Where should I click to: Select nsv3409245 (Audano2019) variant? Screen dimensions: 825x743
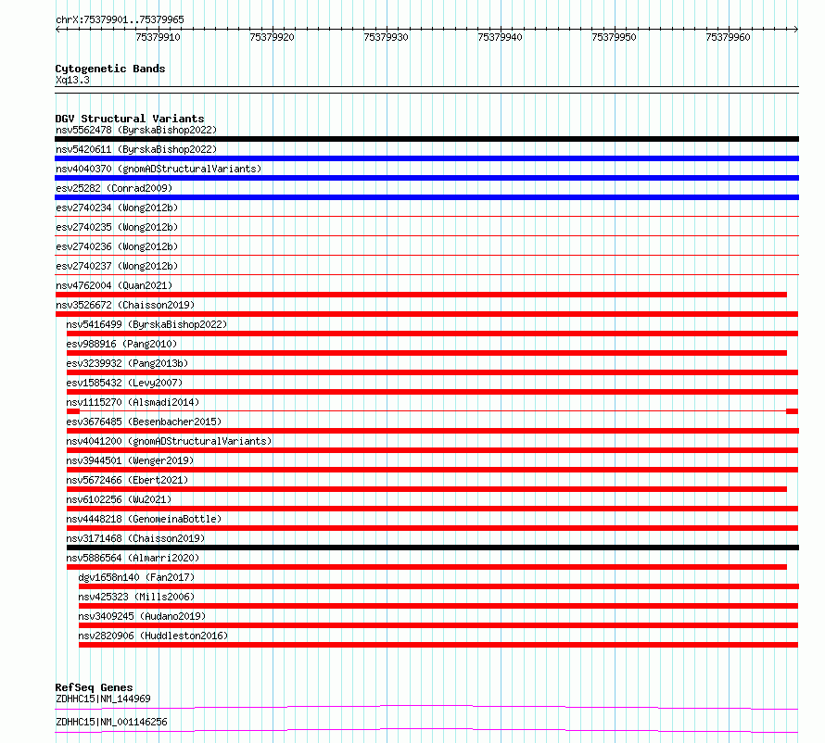pos(142,616)
